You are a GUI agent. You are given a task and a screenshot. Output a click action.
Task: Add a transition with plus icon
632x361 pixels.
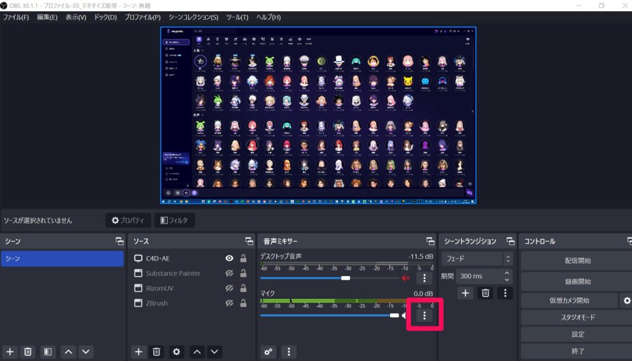[465, 293]
